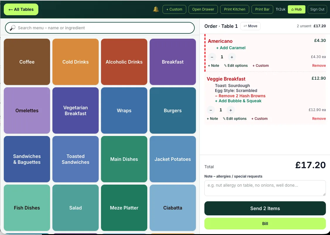This screenshot has width=330, height=235.
Task: Open the Bill for Table 1
Action: (265, 223)
